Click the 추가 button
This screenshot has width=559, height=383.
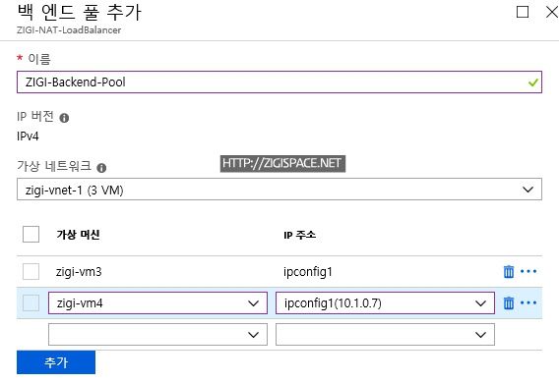pos(56,362)
